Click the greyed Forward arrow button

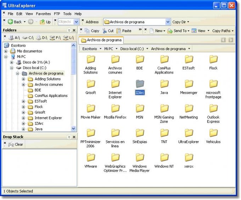click(31, 22)
